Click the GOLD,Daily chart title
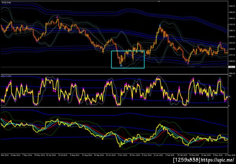 (x=6, y=3)
